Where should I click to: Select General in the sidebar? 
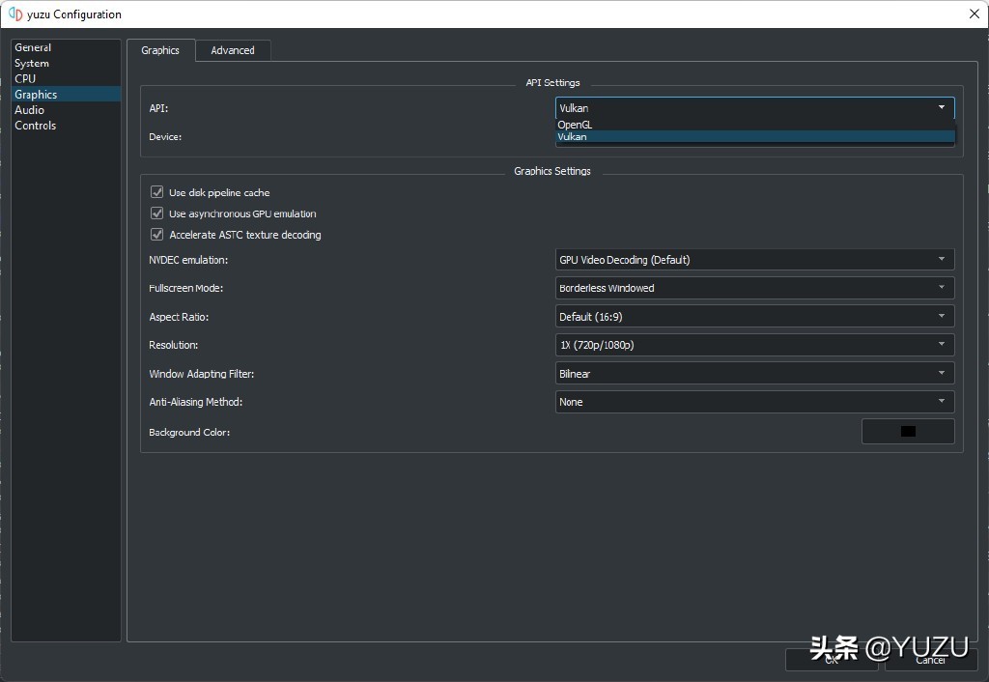coord(33,47)
